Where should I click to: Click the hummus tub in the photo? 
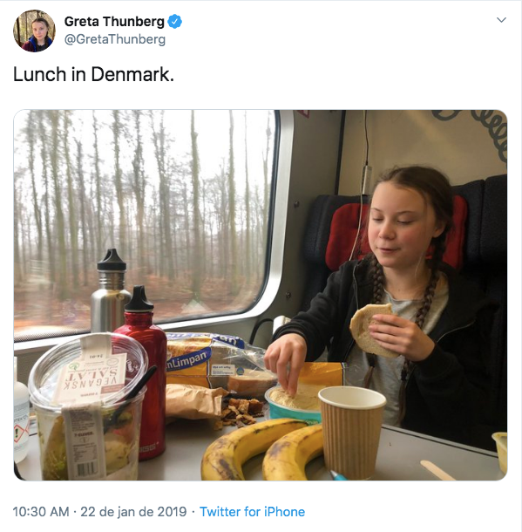point(293,404)
